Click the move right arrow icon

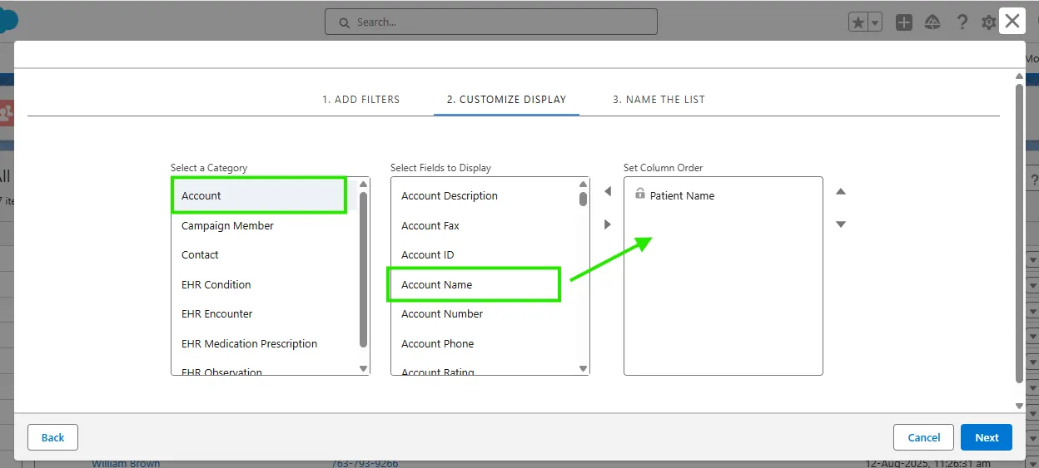[x=607, y=224]
